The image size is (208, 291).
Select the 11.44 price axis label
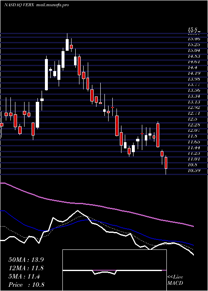[194, 148]
